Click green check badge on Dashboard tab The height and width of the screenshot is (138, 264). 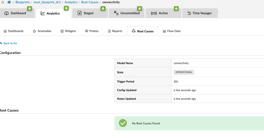pyautogui.click(x=29, y=9)
